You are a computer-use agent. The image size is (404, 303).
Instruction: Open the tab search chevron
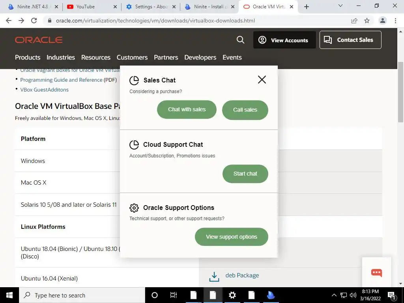pyautogui.click(x=340, y=6)
